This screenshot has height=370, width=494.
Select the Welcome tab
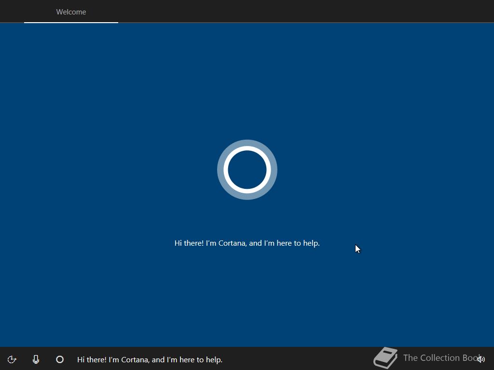[x=71, y=12]
